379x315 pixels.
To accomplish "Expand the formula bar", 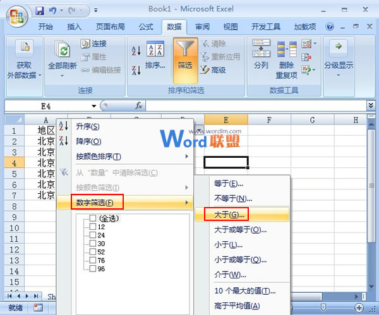I will click(x=371, y=105).
